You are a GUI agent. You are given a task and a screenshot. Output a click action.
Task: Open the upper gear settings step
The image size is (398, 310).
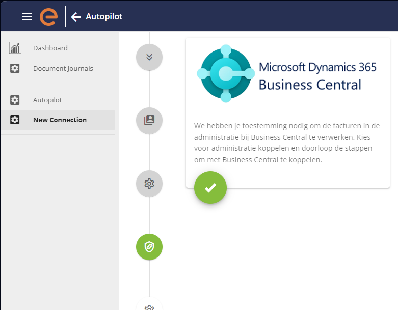tap(149, 184)
